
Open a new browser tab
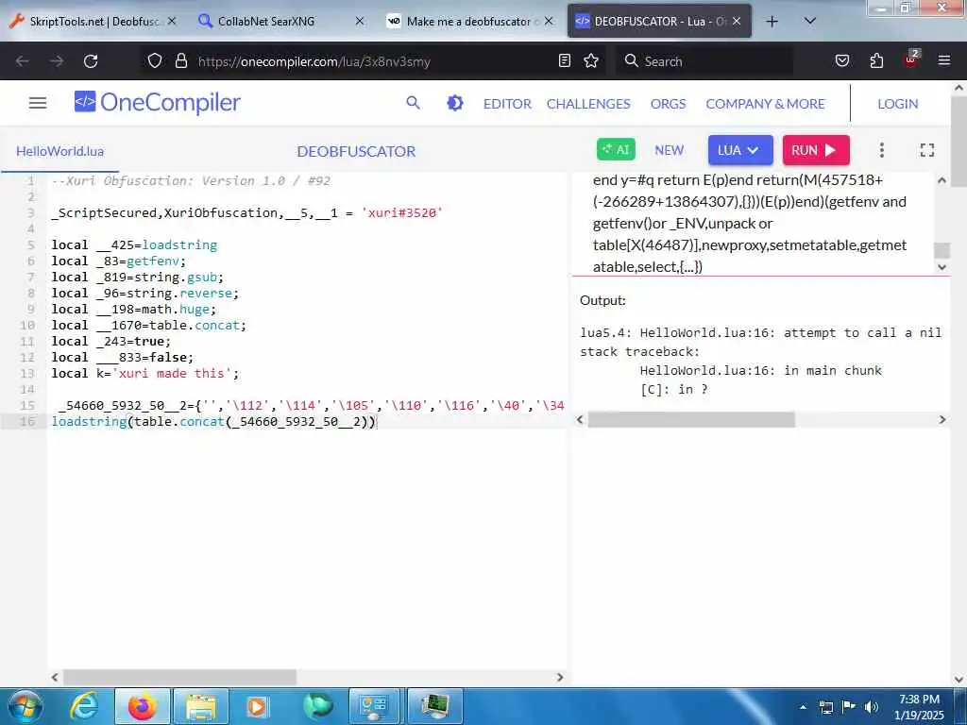pos(772,22)
